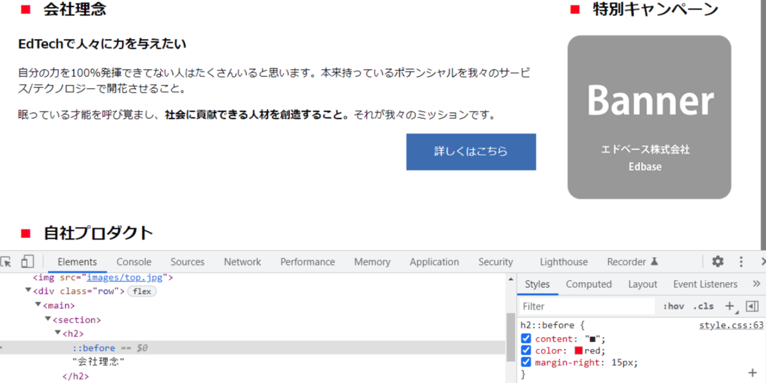
Task: Click the gray Banner image
Action: 649,117
